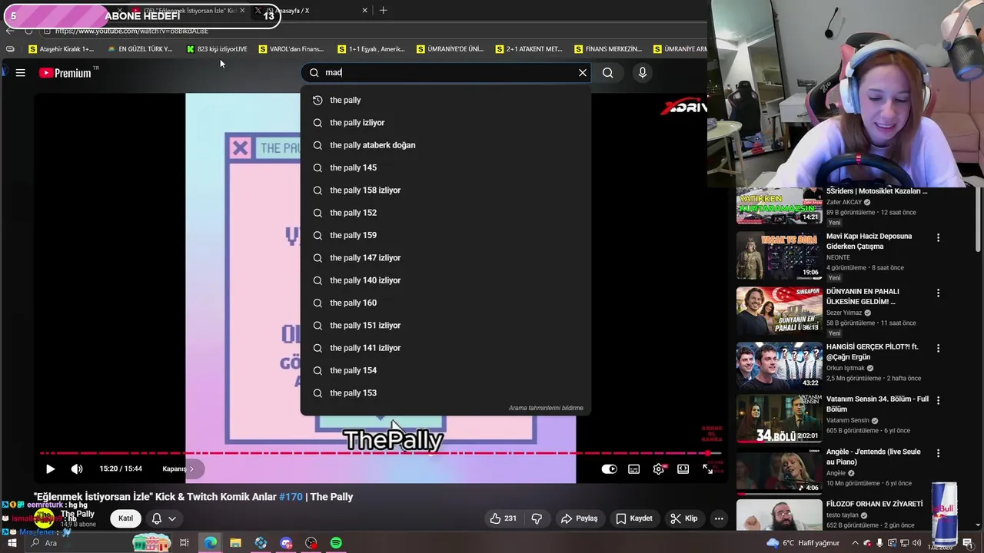
Task: Open the Vatanım Sensin 34. Bölüm video title
Action: pyautogui.click(x=877, y=405)
